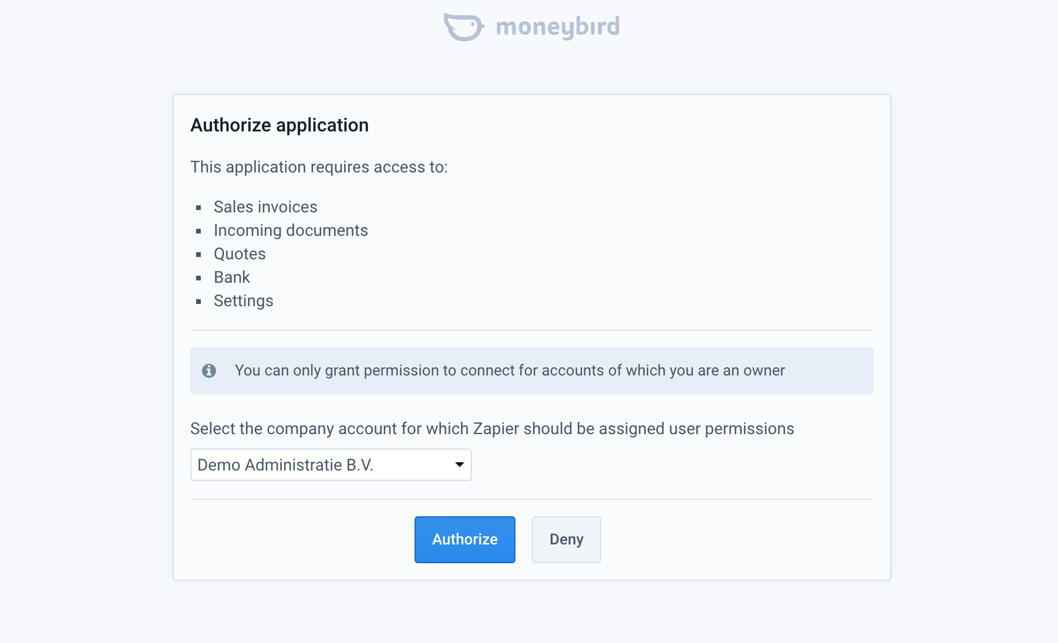Authorize the Zapier application
The width and height of the screenshot is (1058, 643).
tap(465, 540)
